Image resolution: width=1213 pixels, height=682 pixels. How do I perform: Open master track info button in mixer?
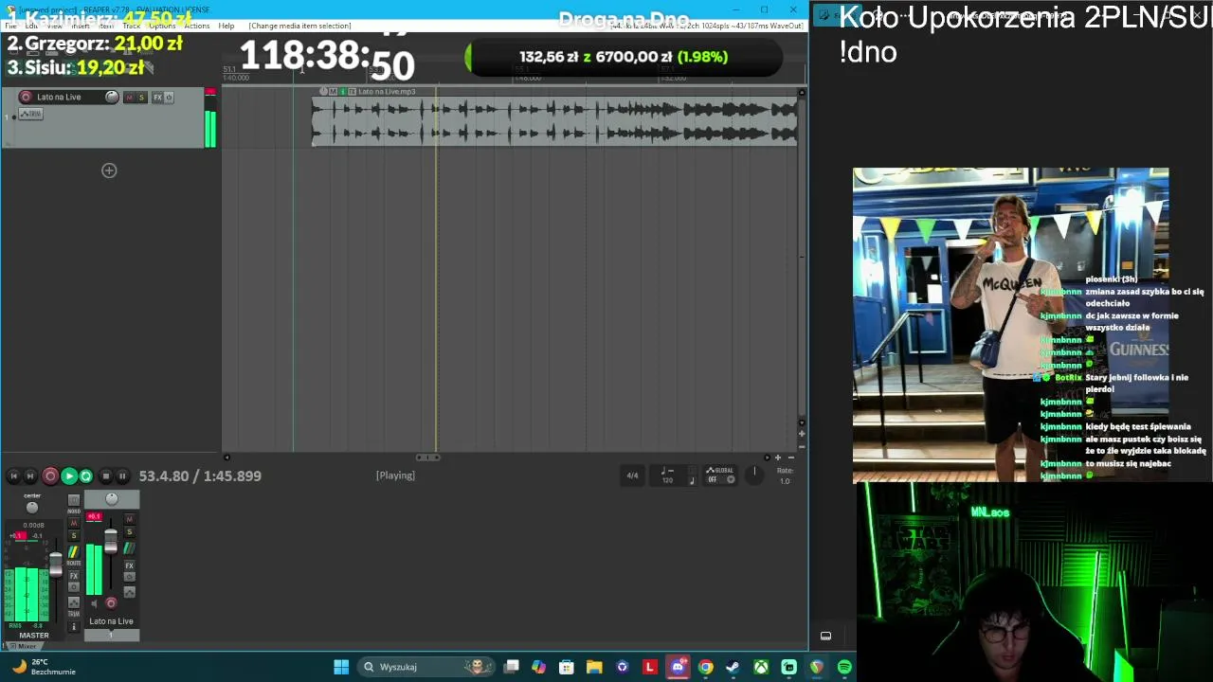74,627
